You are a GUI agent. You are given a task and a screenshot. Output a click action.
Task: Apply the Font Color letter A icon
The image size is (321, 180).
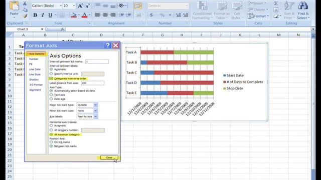(84, 15)
